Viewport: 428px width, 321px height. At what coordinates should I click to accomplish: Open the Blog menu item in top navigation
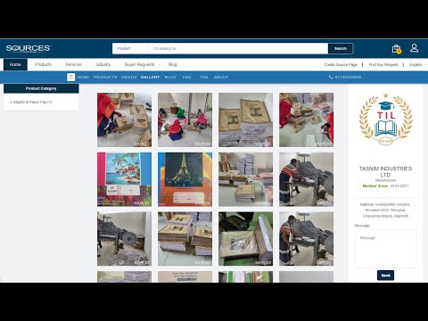point(172,64)
